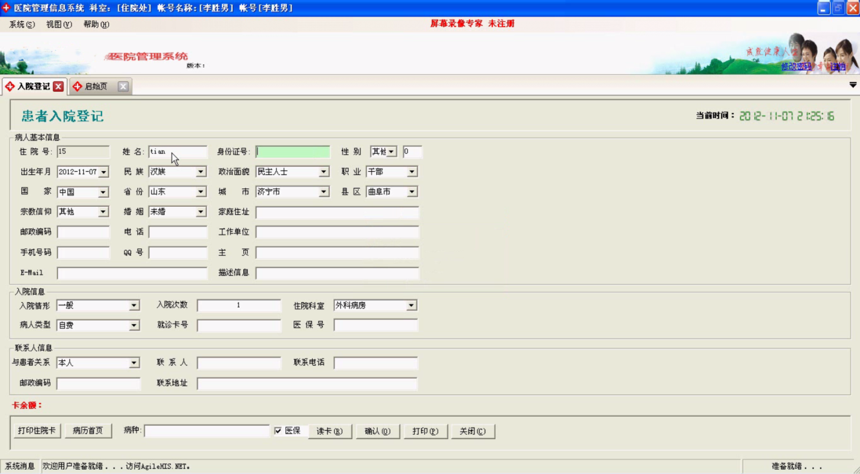860x474 pixels.
Task: Open the 政治面貌 combo box
Action: 324,172
